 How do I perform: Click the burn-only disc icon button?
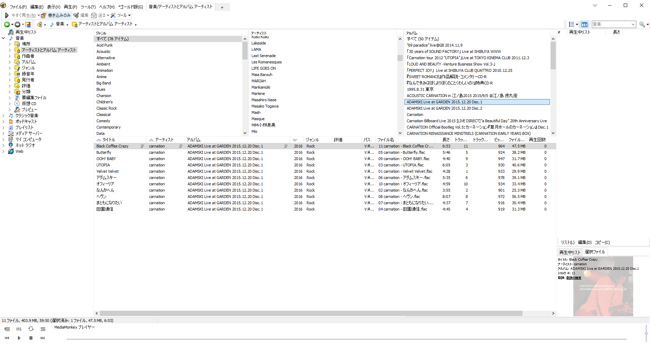44,15
